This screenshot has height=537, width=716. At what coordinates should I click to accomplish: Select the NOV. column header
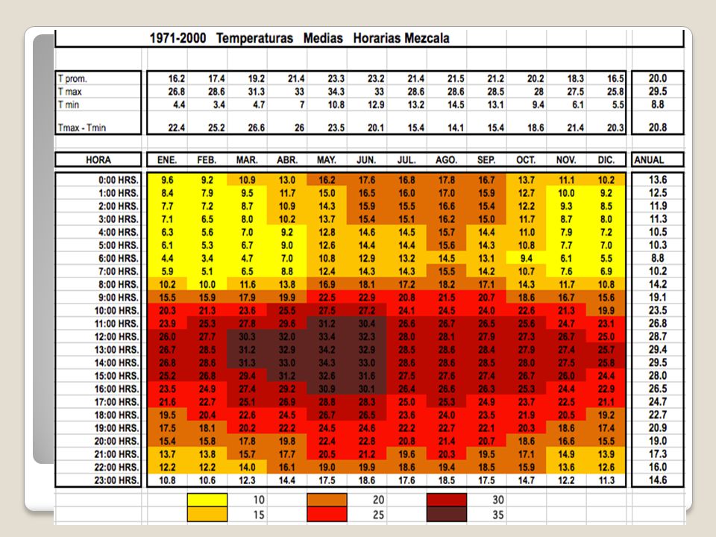[x=566, y=160]
